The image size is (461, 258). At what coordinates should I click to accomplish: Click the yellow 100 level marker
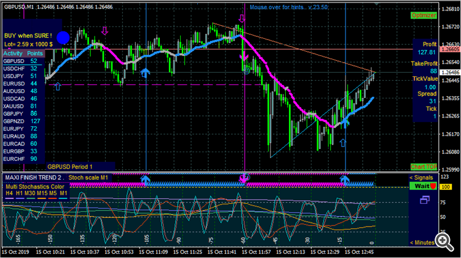(x=446, y=187)
